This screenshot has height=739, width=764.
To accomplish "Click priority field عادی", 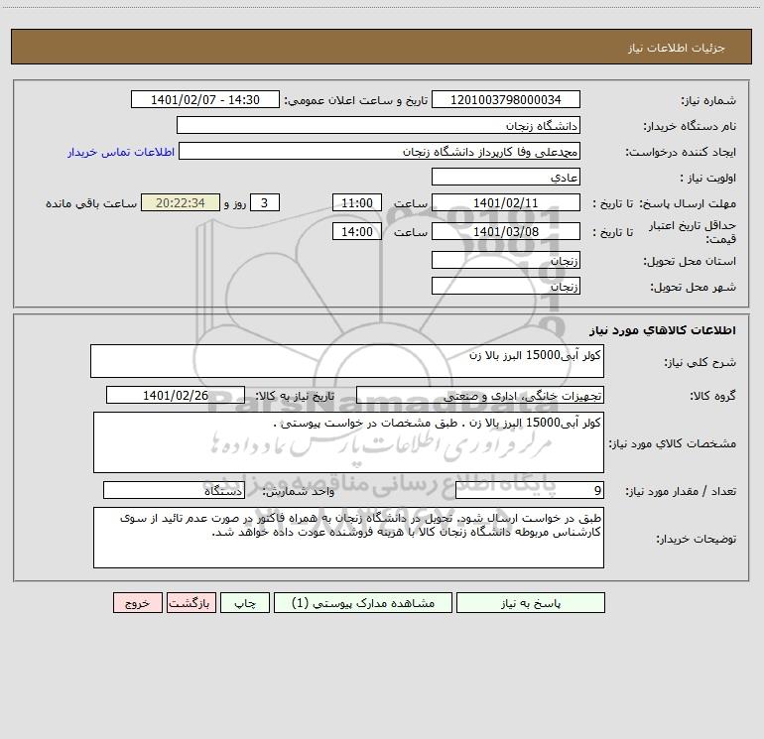I will 506,177.
